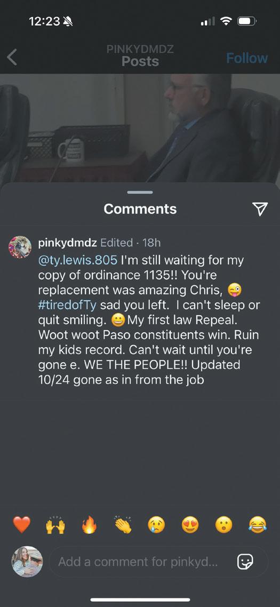React with the red heart emoji
Viewport: 280px width, 607px height.
[21, 525]
